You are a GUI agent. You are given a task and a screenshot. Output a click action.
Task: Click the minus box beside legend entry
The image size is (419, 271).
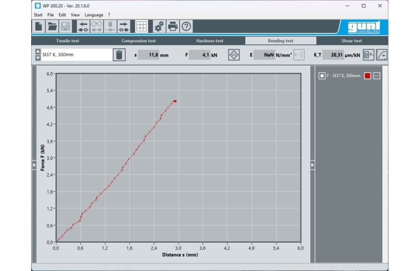tap(377, 76)
